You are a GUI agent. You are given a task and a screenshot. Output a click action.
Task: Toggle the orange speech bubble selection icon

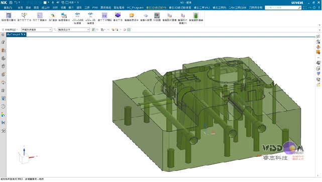117,30
